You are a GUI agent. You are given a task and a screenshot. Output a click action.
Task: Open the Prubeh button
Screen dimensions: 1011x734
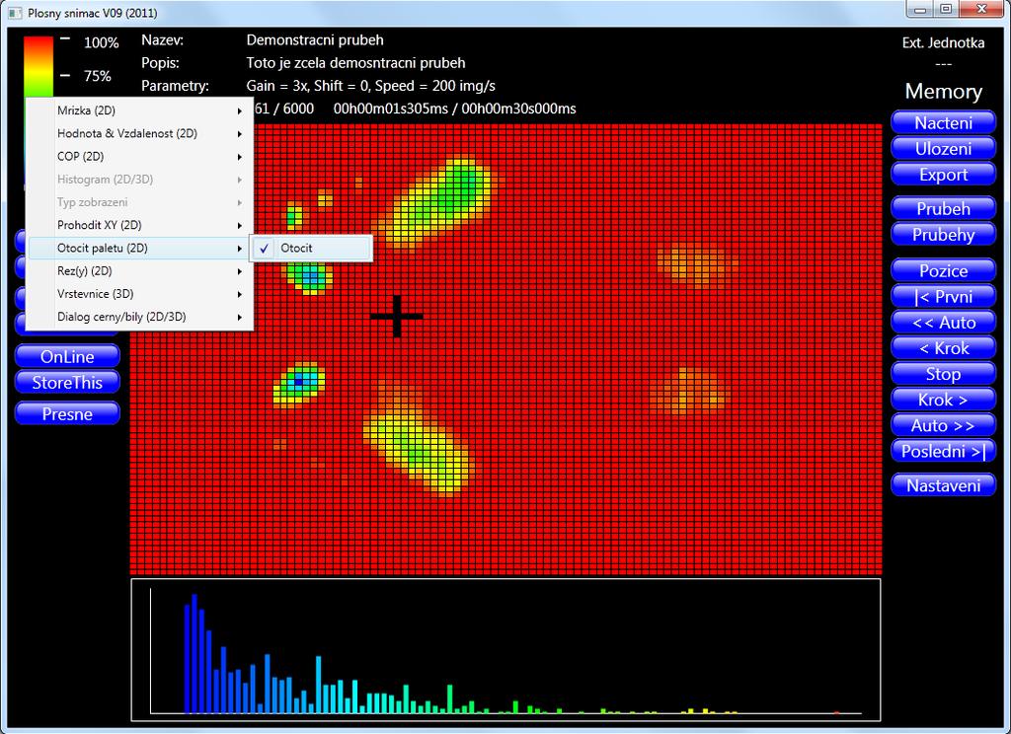943,208
